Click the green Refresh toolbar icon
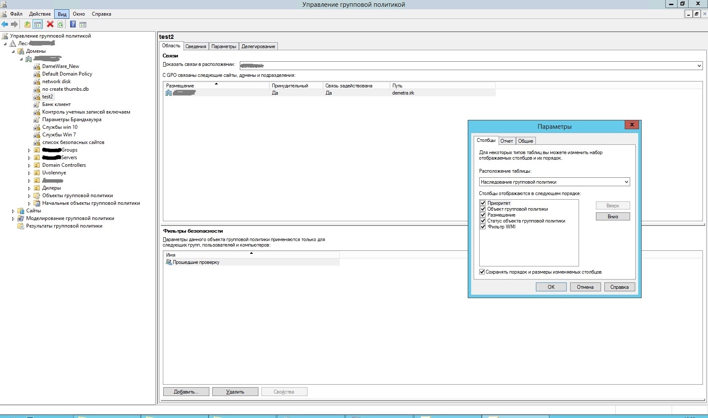Screen dimensions: 708x418 [x=60, y=24]
